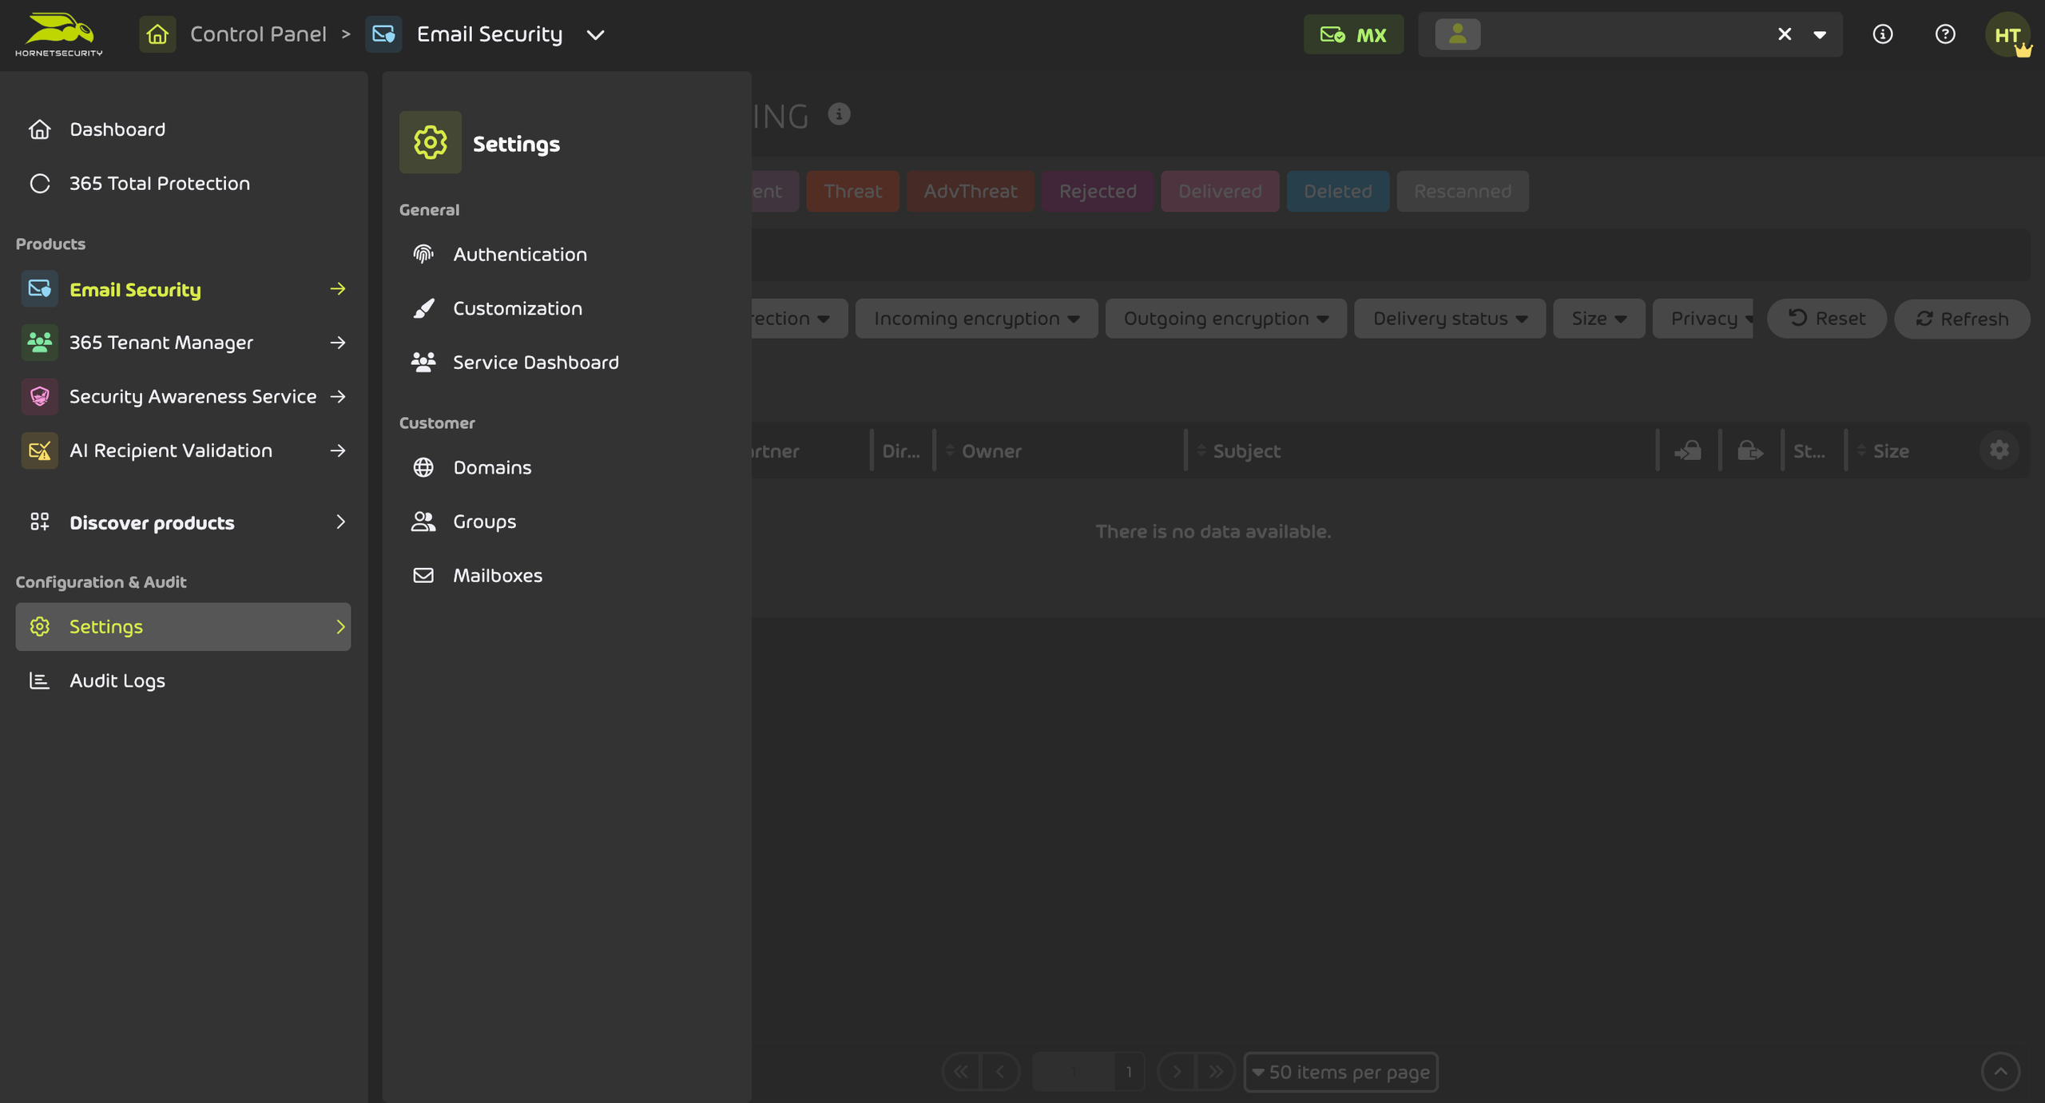Click the user avatar in search field
Screen dimensions: 2045x1103
pos(1458,34)
